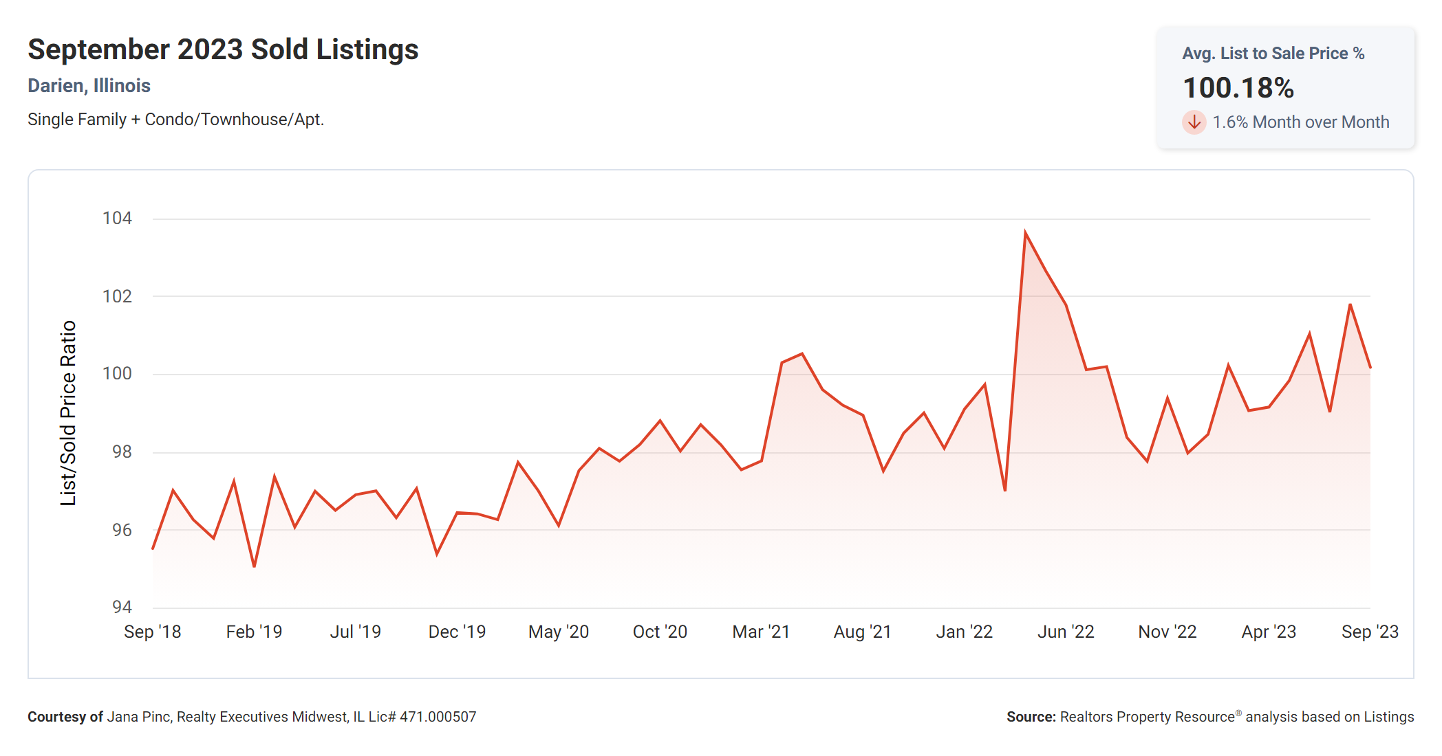Click the Sep '18 x-axis label

152,632
